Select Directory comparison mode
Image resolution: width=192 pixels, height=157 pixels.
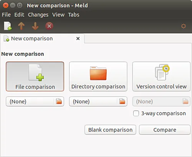point(98,77)
